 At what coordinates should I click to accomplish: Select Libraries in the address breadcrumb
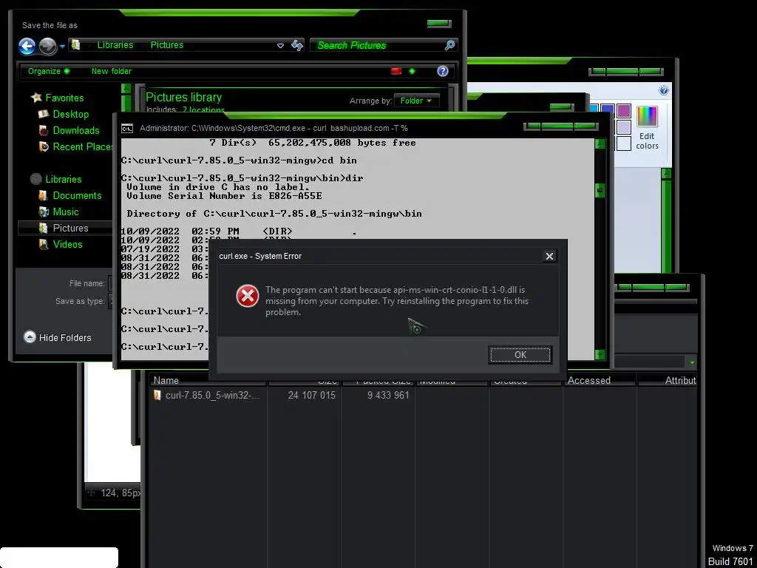115,45
